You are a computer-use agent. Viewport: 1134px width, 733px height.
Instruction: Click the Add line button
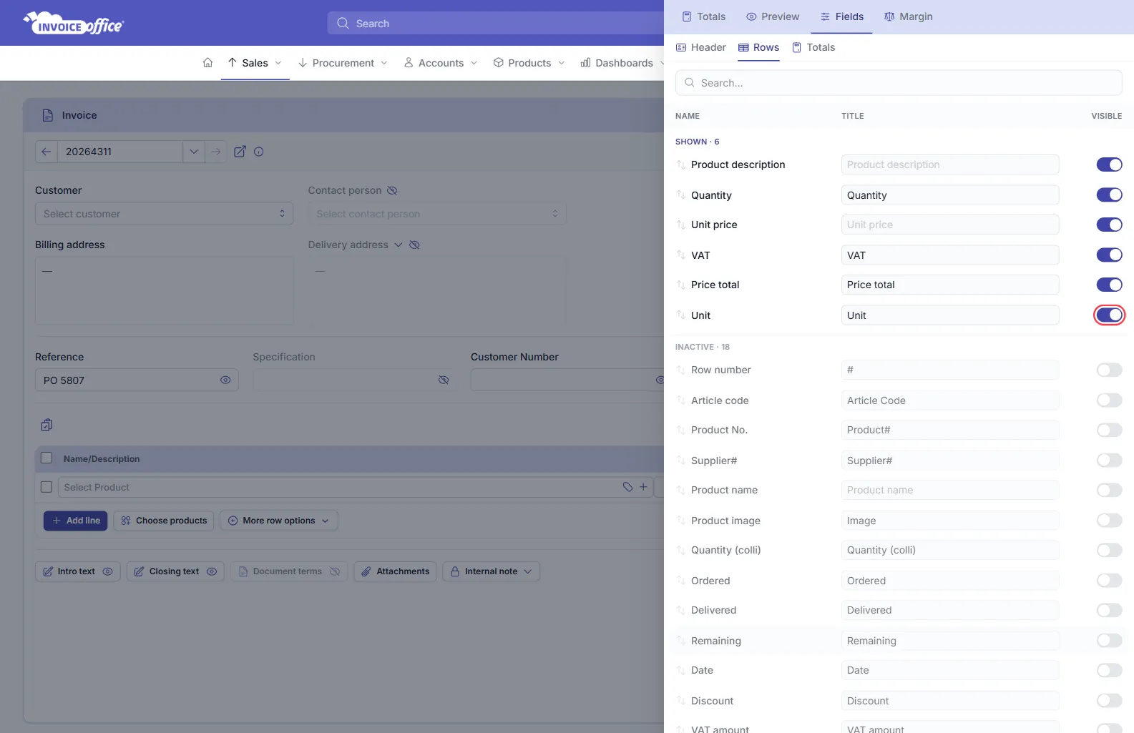[x=76, y=521]
